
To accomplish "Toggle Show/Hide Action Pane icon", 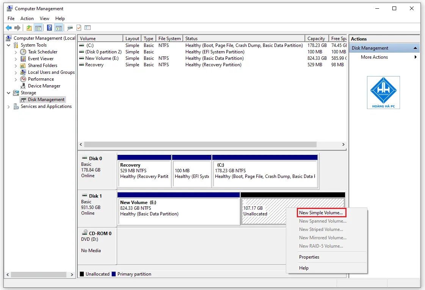I will 58,28.
